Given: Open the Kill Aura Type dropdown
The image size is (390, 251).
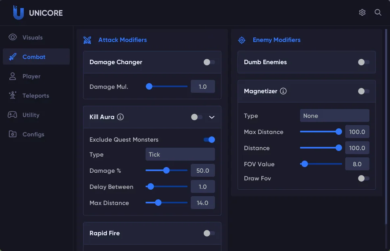Looking at the screenshot, I should click(180, 155).
